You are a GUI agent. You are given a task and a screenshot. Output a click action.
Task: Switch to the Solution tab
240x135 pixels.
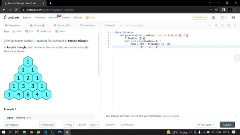point(37,25)
